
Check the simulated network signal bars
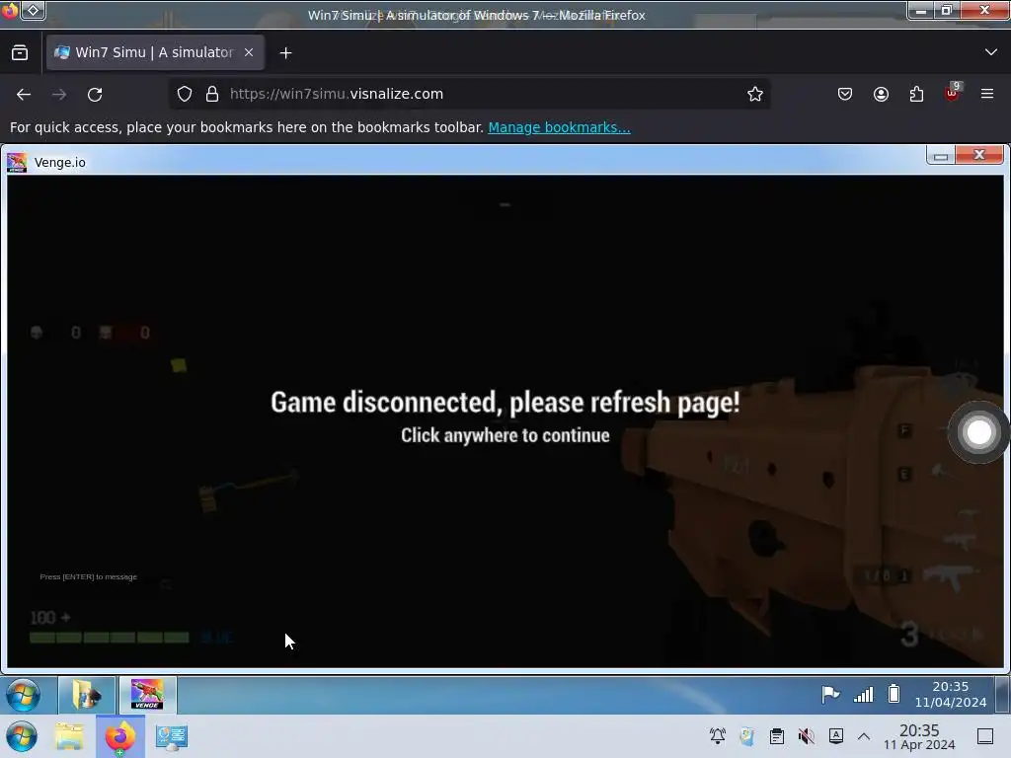click(863, 695)
